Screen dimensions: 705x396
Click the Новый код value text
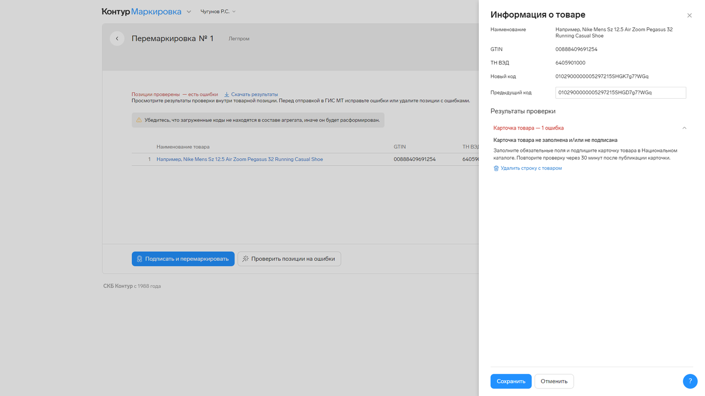(x=602, y=76)
